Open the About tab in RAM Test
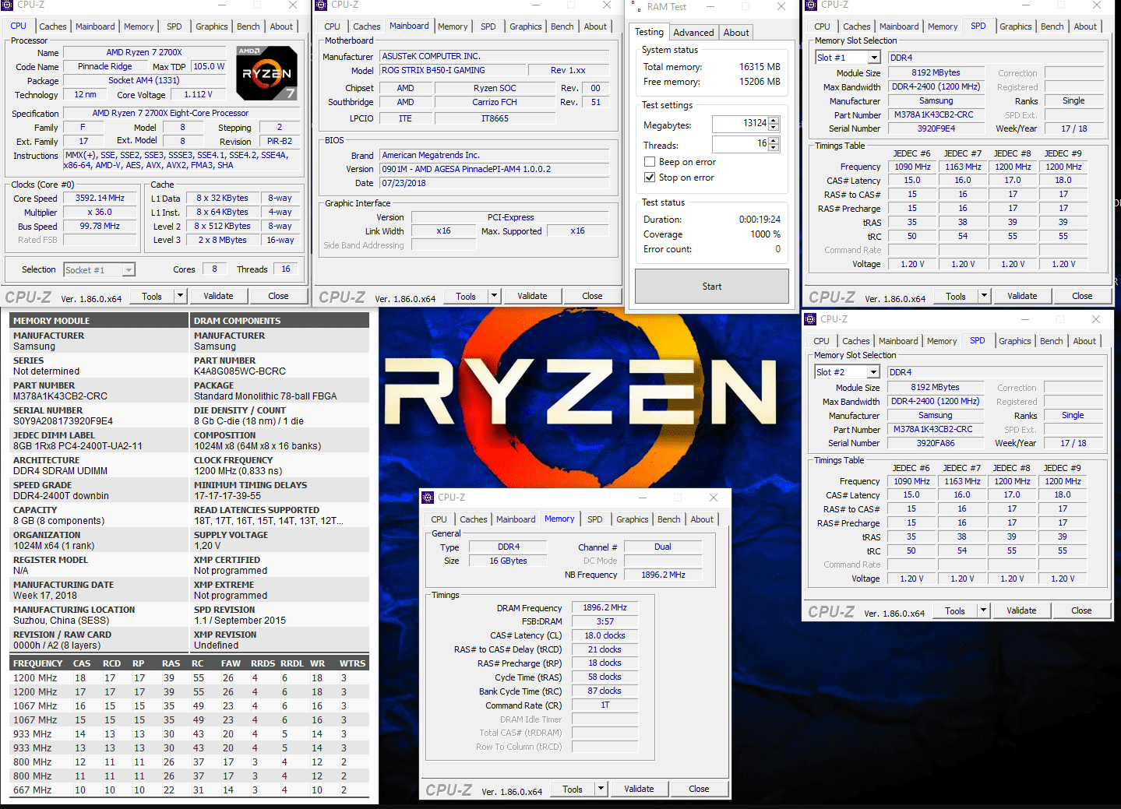Screen dimensions: 1121x809 tap(736, 33)
